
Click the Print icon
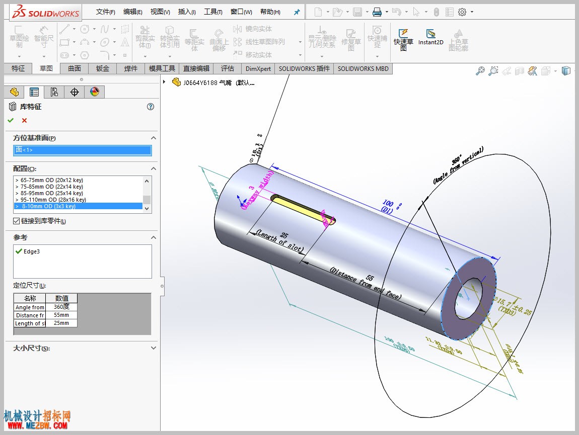point(377,12)
